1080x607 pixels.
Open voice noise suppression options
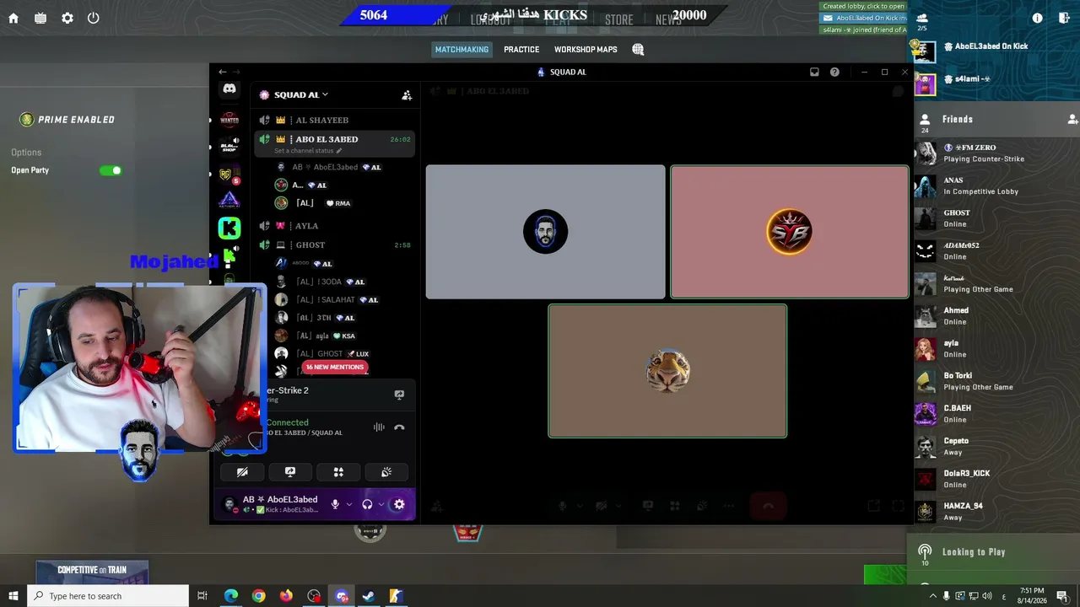(379, 427)
